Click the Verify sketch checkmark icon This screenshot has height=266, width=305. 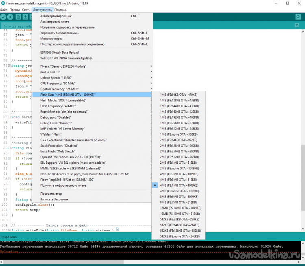point(4,17)
